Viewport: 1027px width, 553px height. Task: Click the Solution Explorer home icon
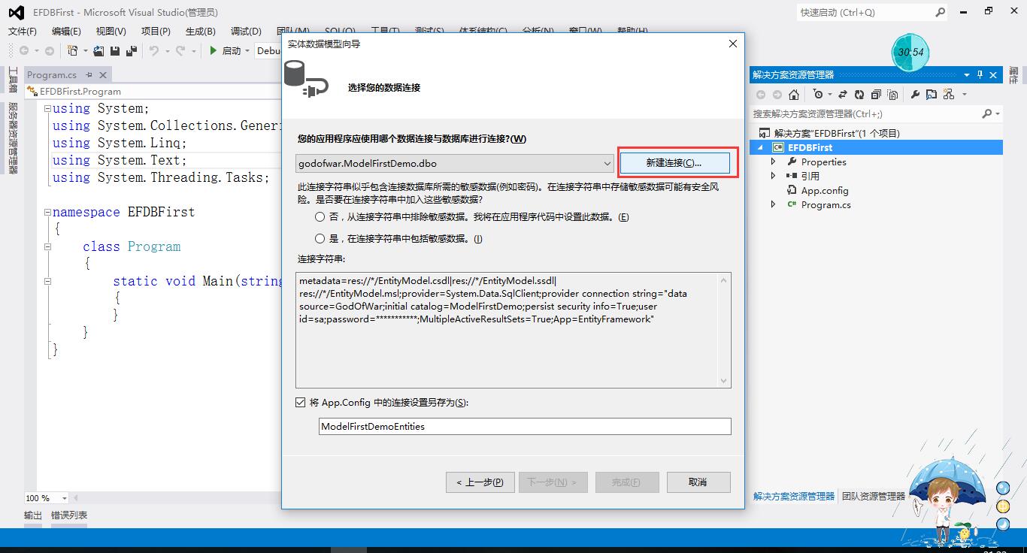795,95
